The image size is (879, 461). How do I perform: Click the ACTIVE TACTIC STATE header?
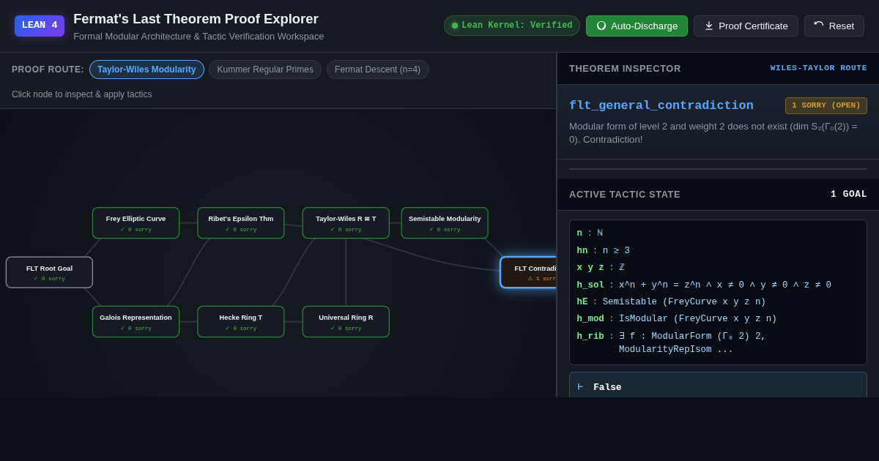tap(625, 194)
